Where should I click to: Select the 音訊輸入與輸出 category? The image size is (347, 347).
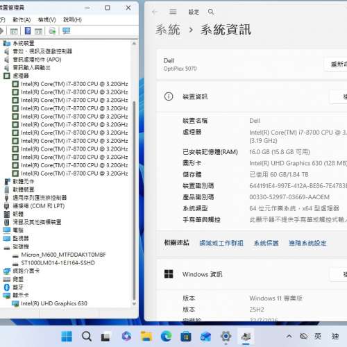[x=31, y=68]
